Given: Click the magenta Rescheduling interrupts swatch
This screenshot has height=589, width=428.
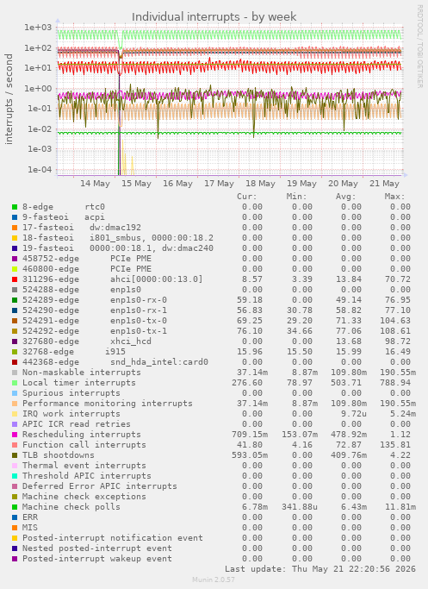Looking at the screenshot, I should click(x=15, y=435).
